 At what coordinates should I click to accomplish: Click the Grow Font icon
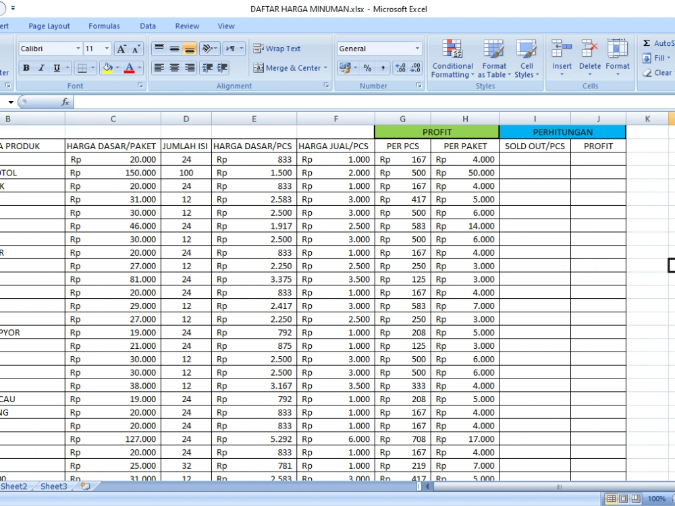[122, 49]
